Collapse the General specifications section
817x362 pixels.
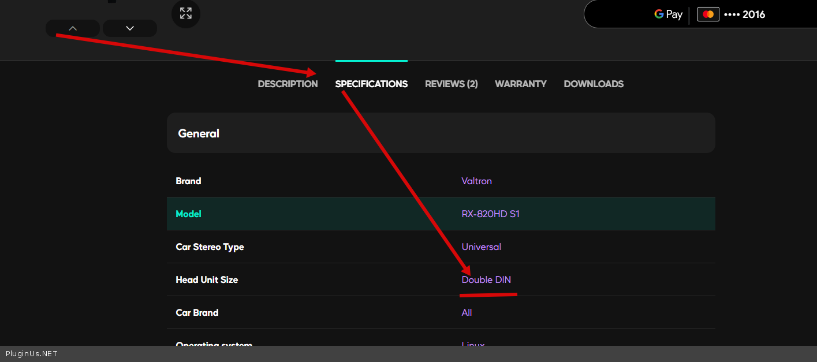click(x=441, y=133)
